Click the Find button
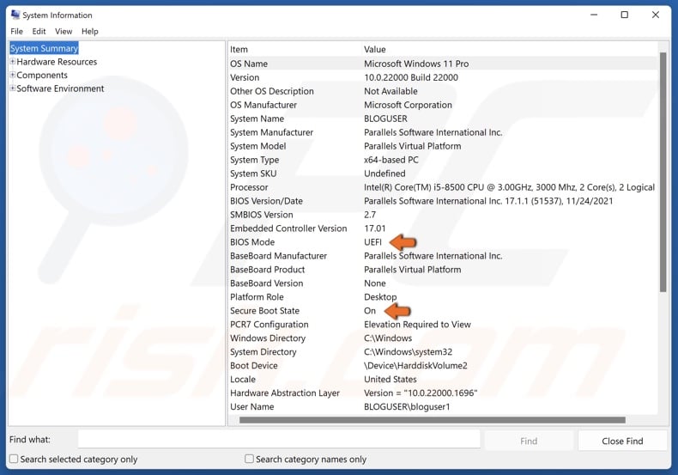The height and width of the screenshot is (475, 678). (x=529, y=441)
